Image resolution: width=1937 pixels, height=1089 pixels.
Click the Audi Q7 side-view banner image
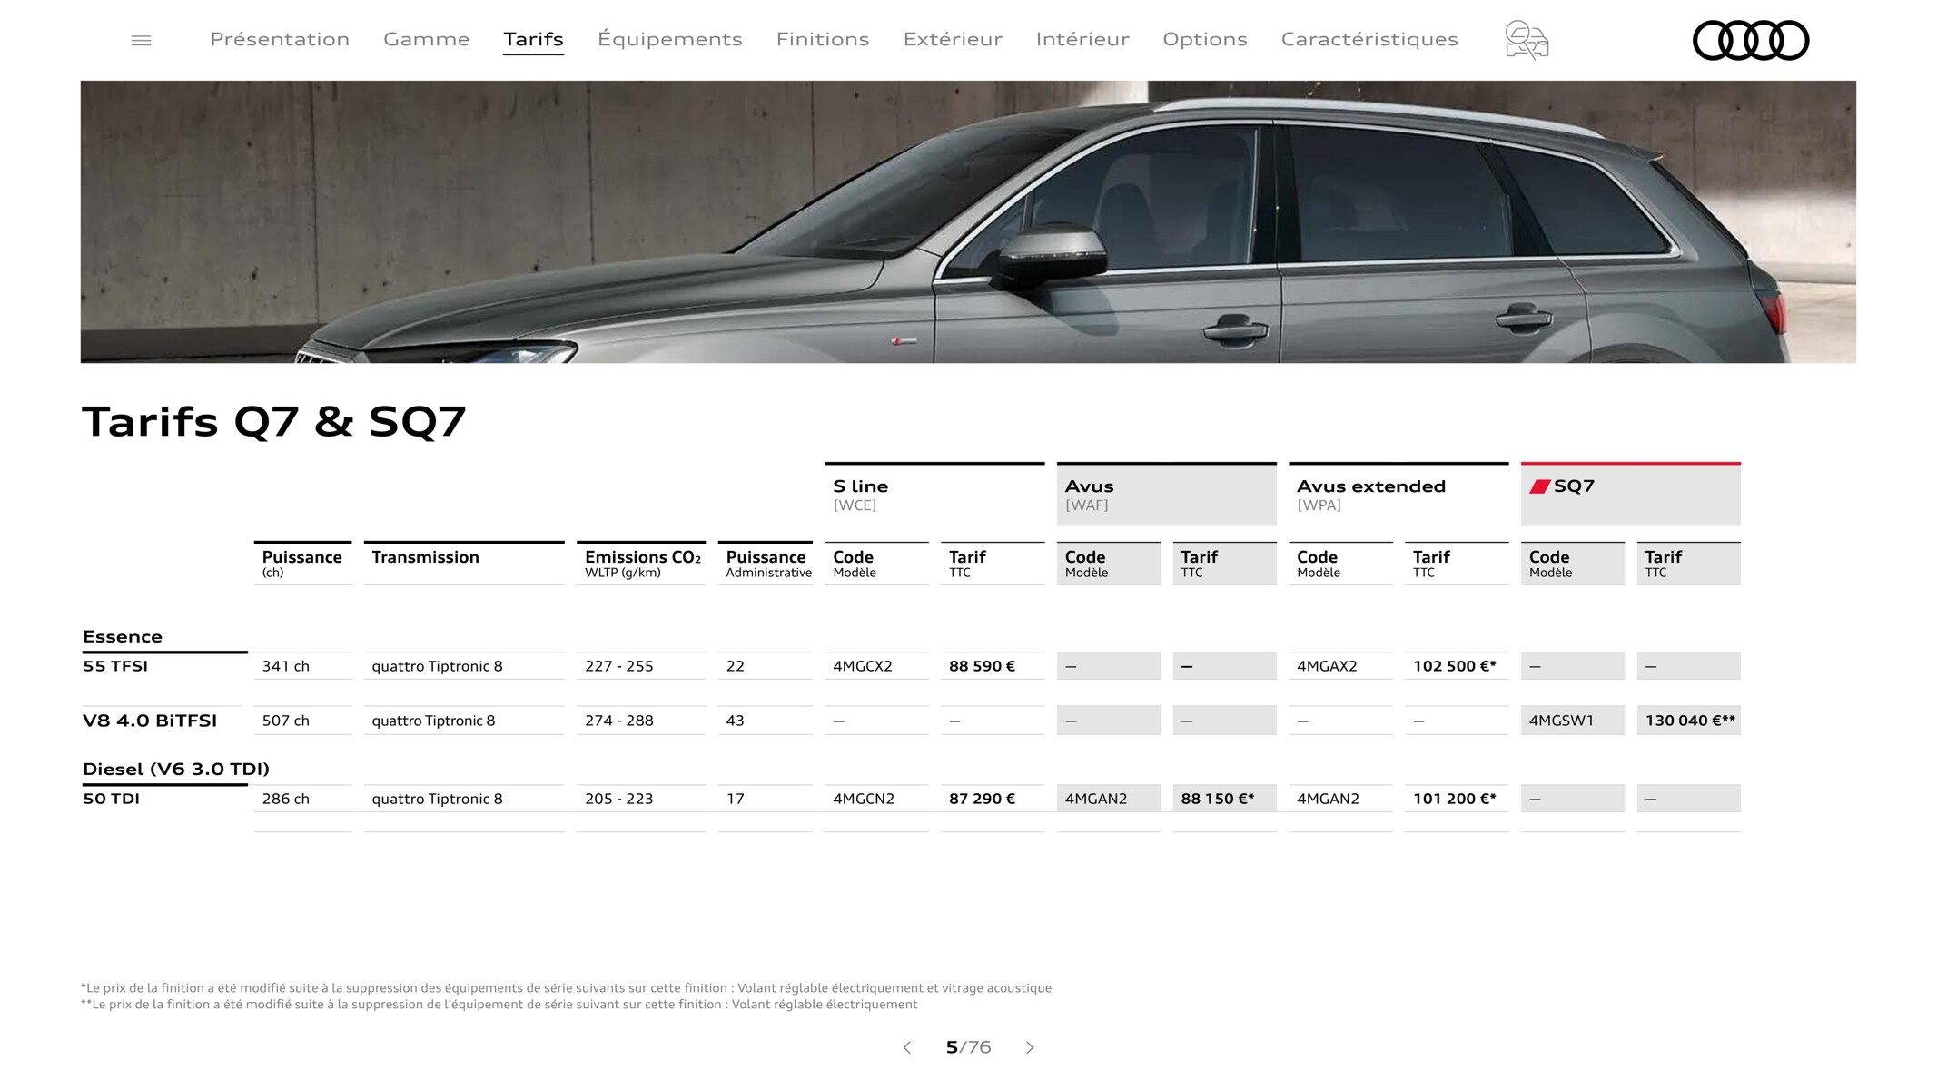pos(968,221)
